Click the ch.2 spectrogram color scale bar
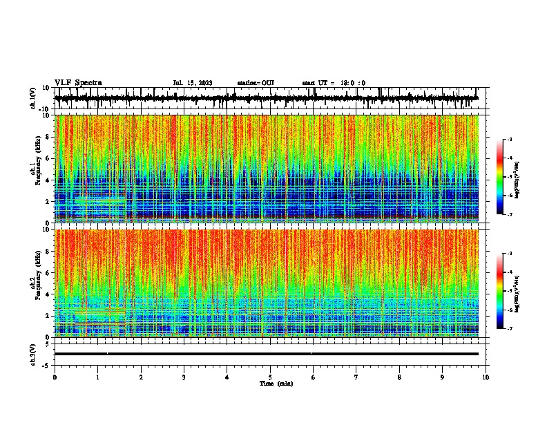The width and height of the screenshot is (547, 423). 500,291
